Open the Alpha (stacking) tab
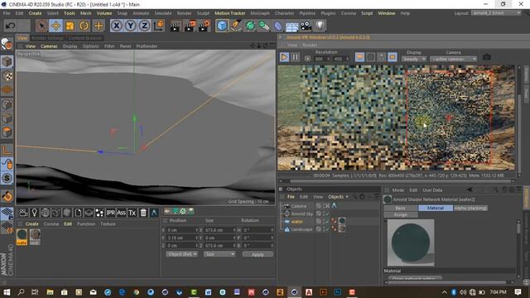Image resolution: width=530 pixels, height=298 pixels. pos(470,208)
